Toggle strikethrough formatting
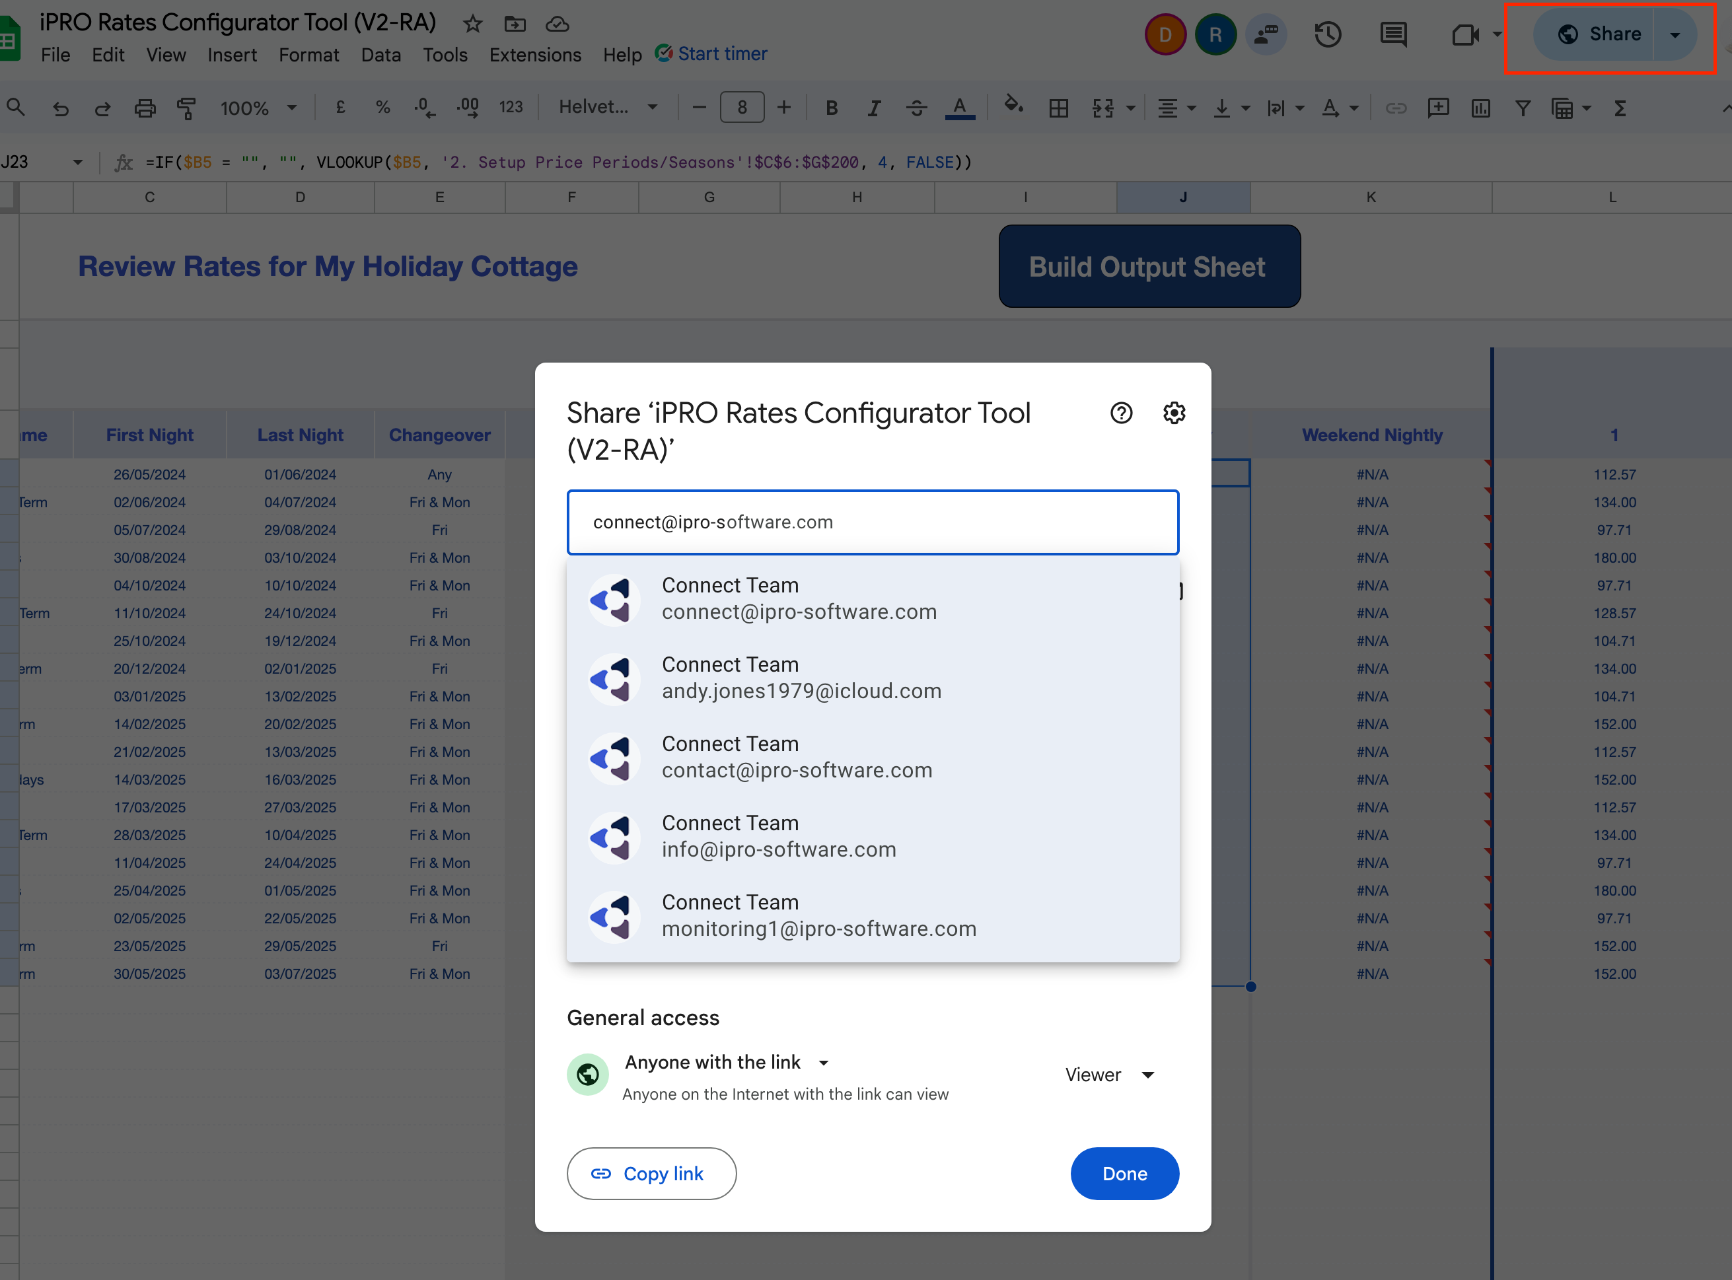The height and width of the screenshot is (1280, 1732). pos(916,108)
